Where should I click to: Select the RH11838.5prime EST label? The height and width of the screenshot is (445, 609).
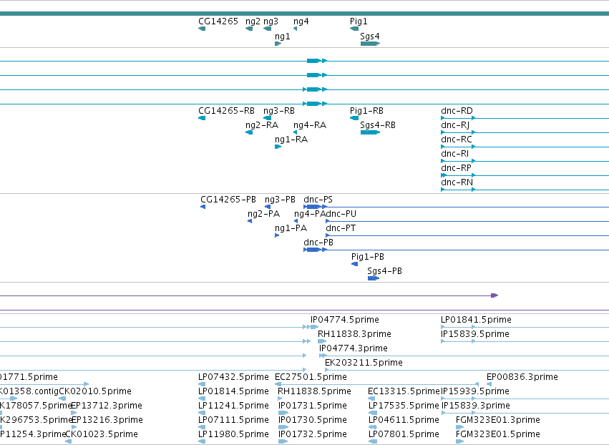[314, 392]
